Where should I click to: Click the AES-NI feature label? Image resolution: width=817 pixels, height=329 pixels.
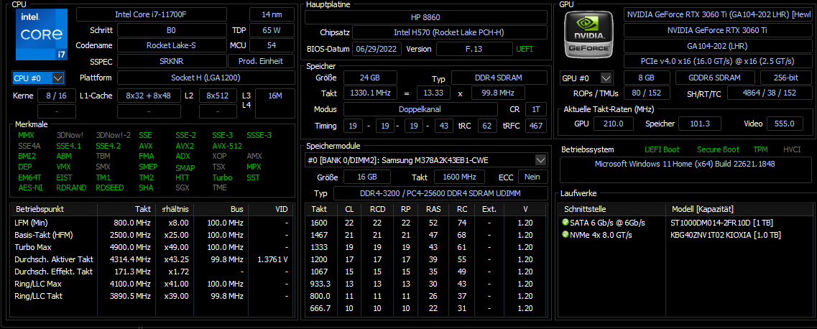pyautogui.click(x=30, y=187)
